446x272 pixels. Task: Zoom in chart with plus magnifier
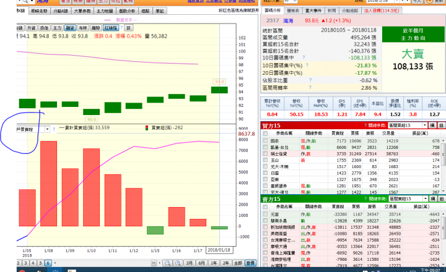click(x=178, y=263)
